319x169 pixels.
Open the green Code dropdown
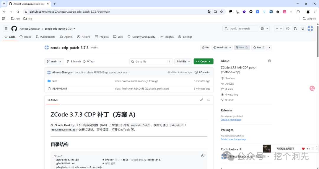click(204, 61)
